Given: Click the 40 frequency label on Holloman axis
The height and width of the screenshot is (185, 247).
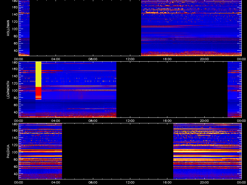Looking at the screenshot, I should tap(16, 51).
